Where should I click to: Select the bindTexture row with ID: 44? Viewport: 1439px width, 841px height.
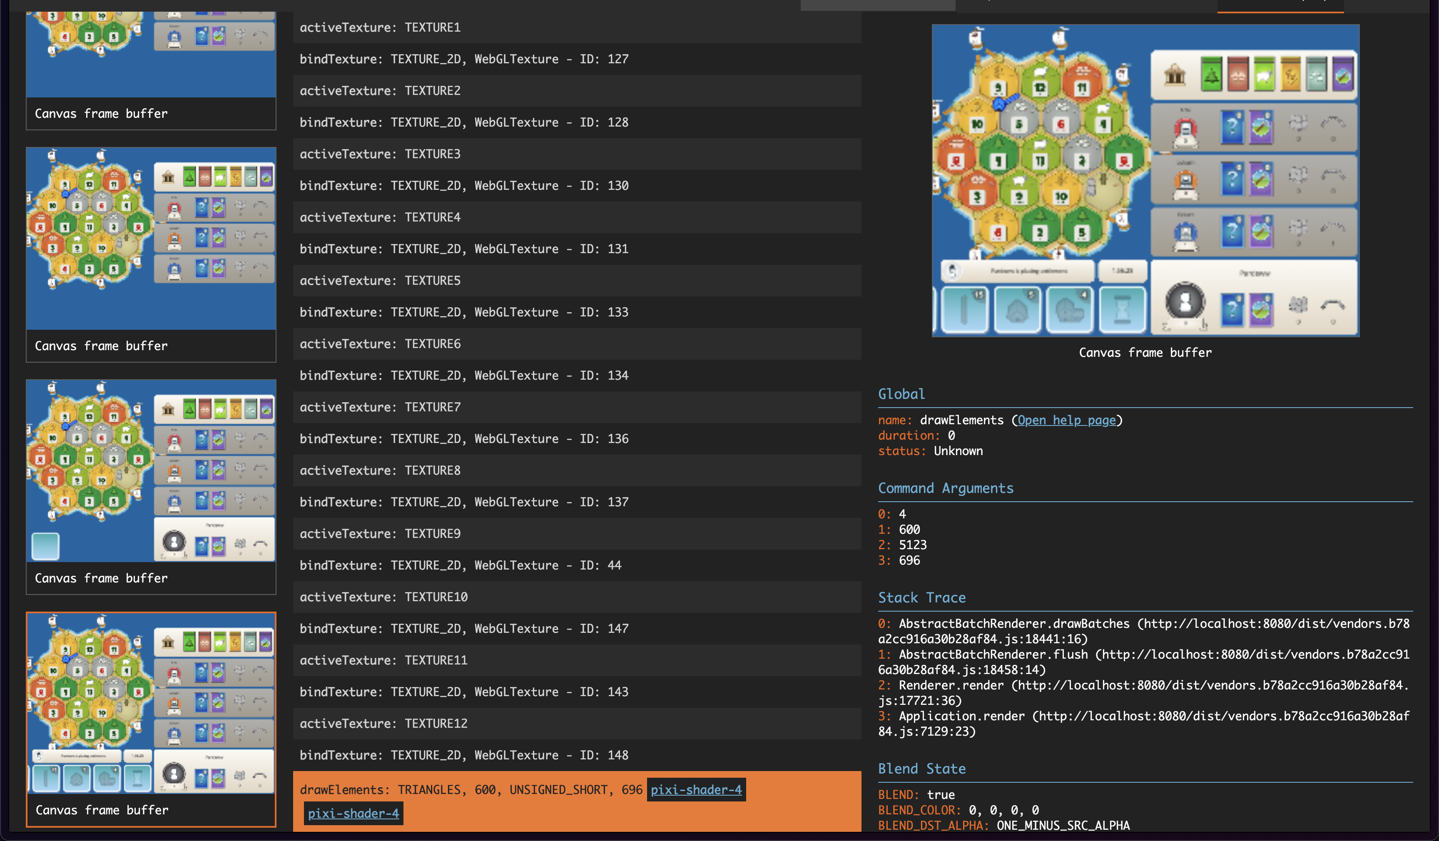[578, 566]
